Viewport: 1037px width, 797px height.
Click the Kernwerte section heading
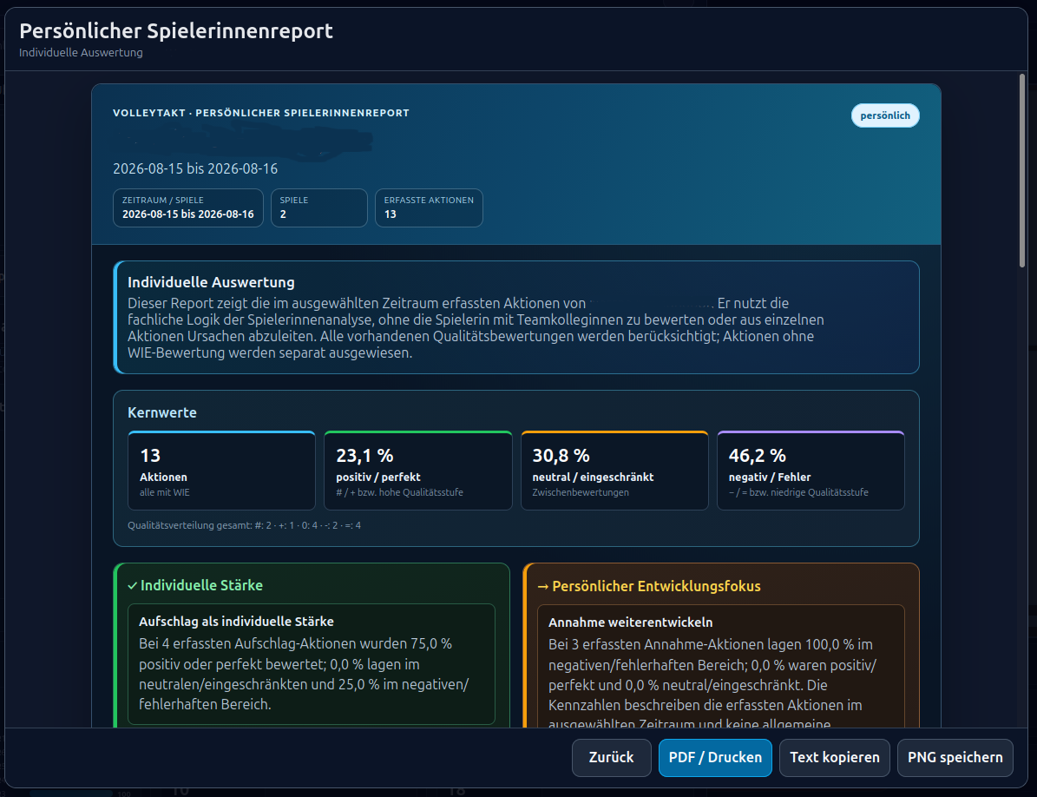pyautogui.click(x=162, y=412)
